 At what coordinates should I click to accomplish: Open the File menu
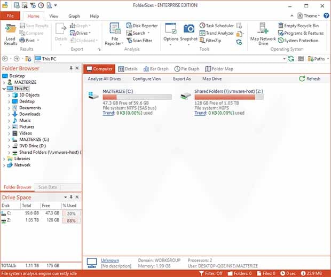pos(10,16)
